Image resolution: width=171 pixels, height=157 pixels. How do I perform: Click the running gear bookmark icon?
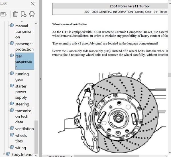pos(12,74)
